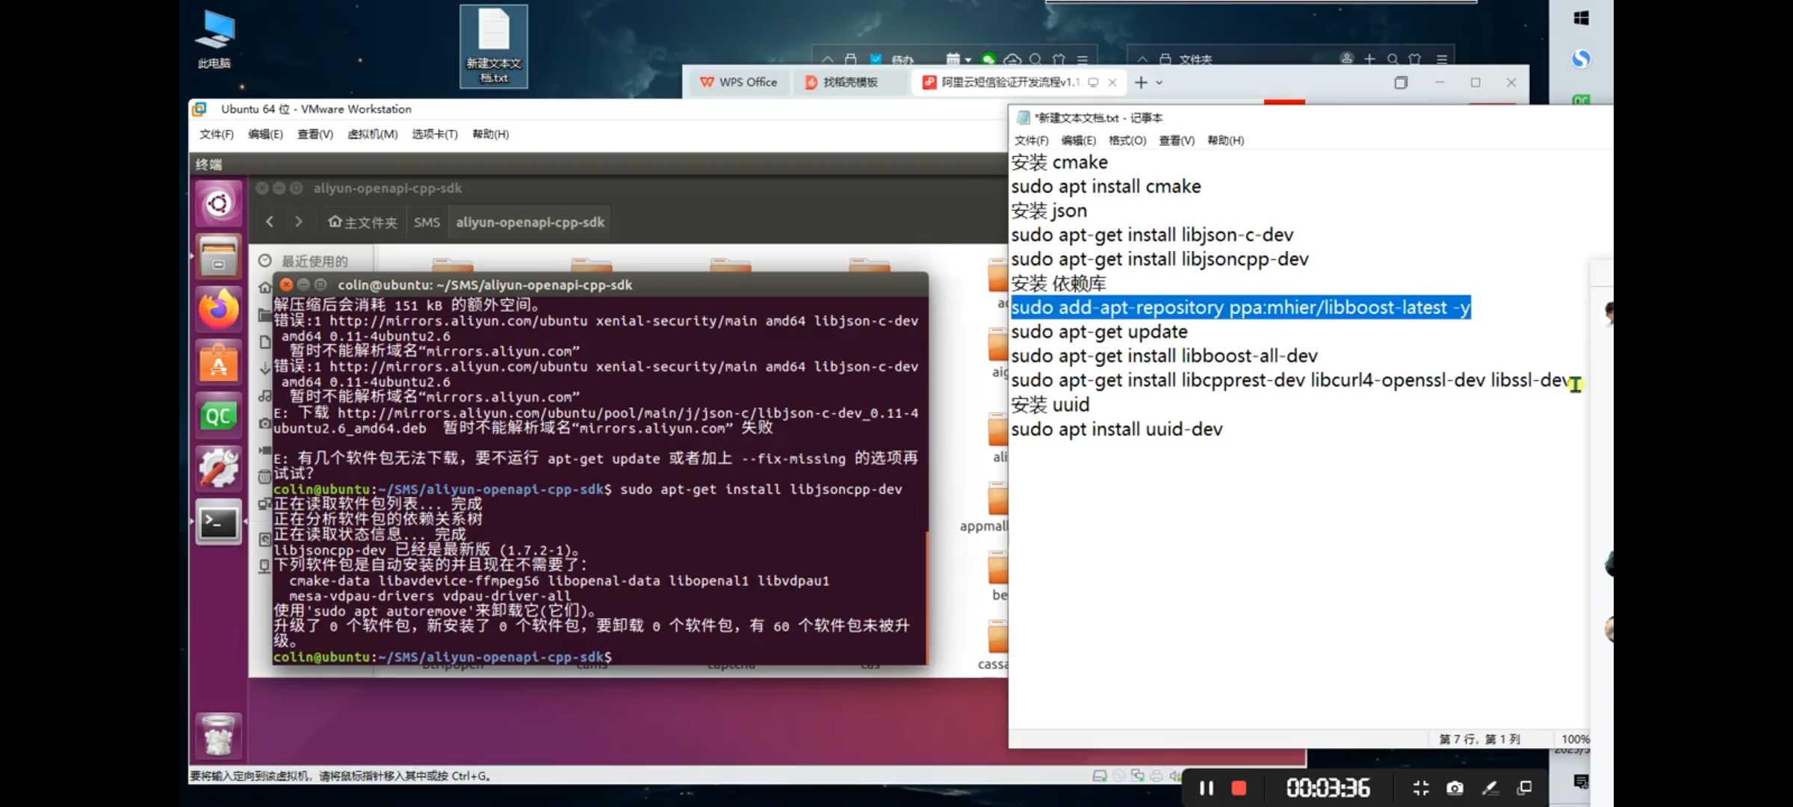Take a screenshot with the recorder camera icon
This screenshot has height=807, width=1793.
[x=1455, y=788]
